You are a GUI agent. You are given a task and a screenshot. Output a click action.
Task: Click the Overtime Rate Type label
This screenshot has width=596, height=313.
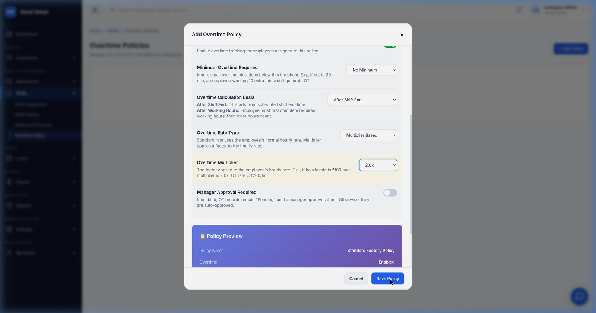218,133
